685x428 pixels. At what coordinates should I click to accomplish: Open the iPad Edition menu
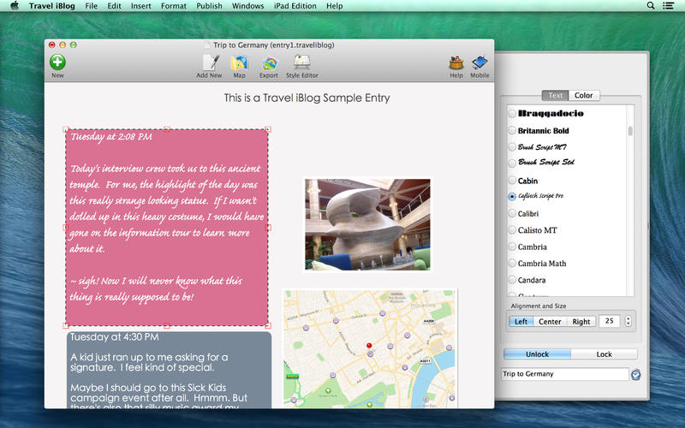[x=295, y=6]
